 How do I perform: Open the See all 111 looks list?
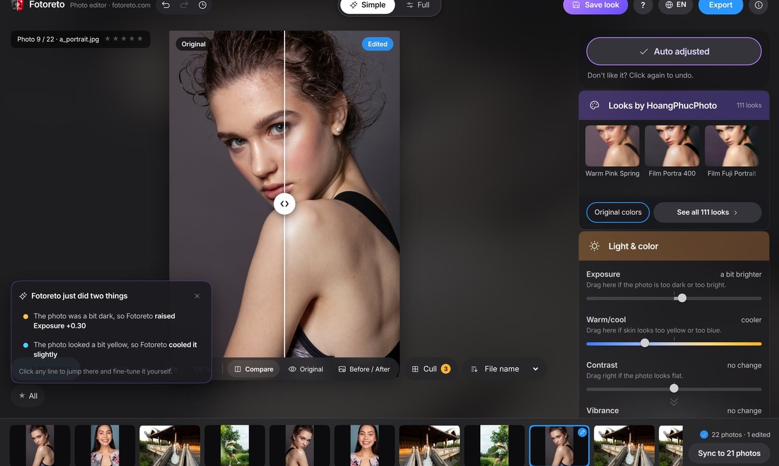pyautogui.click(x=707, y=212)
